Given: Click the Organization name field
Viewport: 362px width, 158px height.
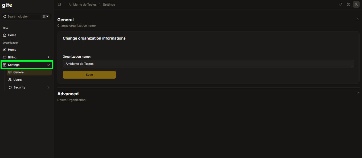Looking at the screenshot, I should click(208, 64).
